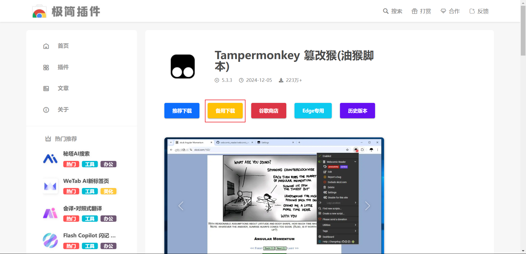The image size is (526, 254).
Task: Click 美化 tag under WeTab
Action: [108, 191]
